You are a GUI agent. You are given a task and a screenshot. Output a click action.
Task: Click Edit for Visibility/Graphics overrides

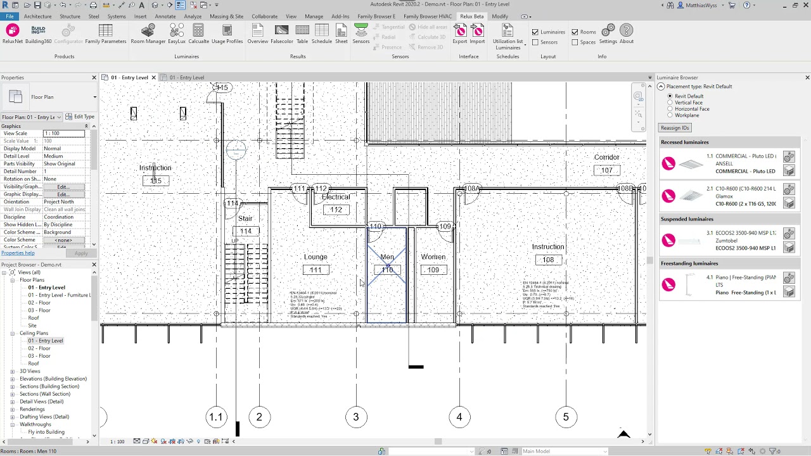coord(63,187)
